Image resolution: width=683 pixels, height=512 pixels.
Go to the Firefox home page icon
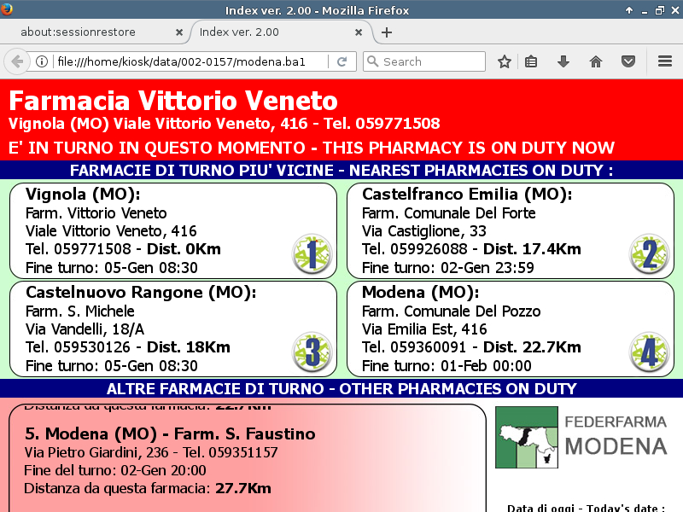tap(596, 61)
